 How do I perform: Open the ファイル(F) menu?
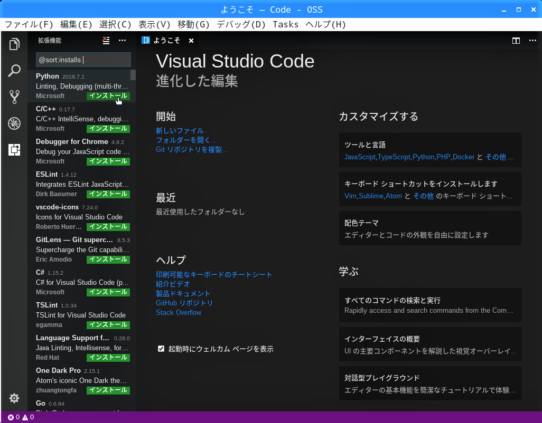(x=29, y=24)
